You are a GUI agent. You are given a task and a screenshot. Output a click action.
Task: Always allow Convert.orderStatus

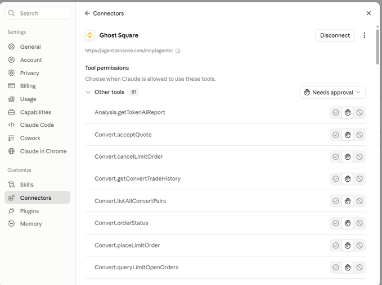(x=336, y=223)
